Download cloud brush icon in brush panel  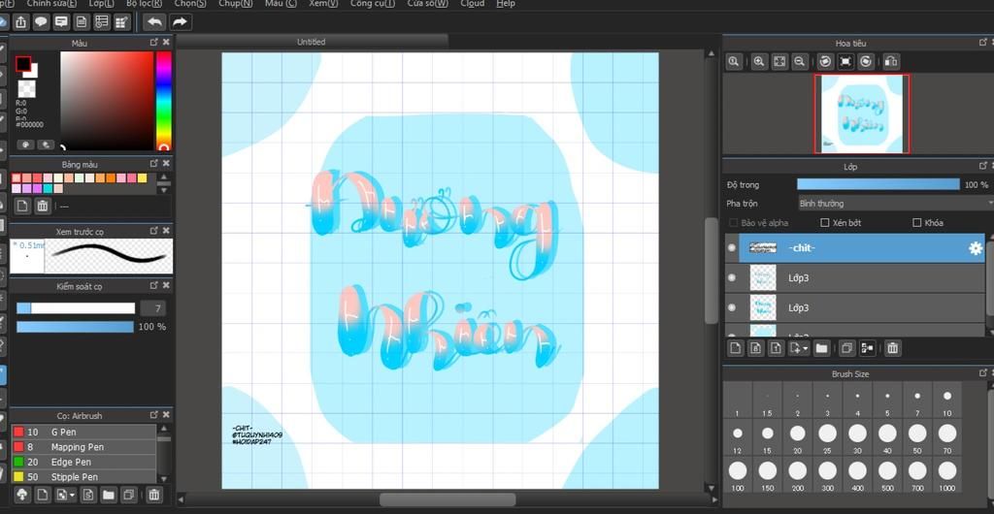21,495
